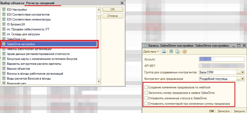Select int: Продажи себестоимость УТ row

[49, 29]
